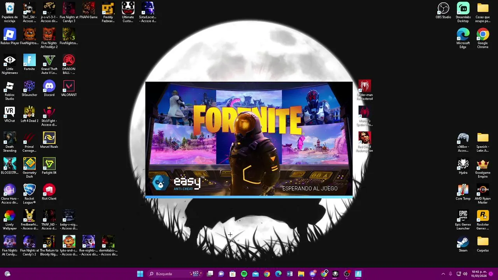Select the DRAGON BALL game shortcut
The width and height of the screenshot is (498, 280).
(69, 64)
